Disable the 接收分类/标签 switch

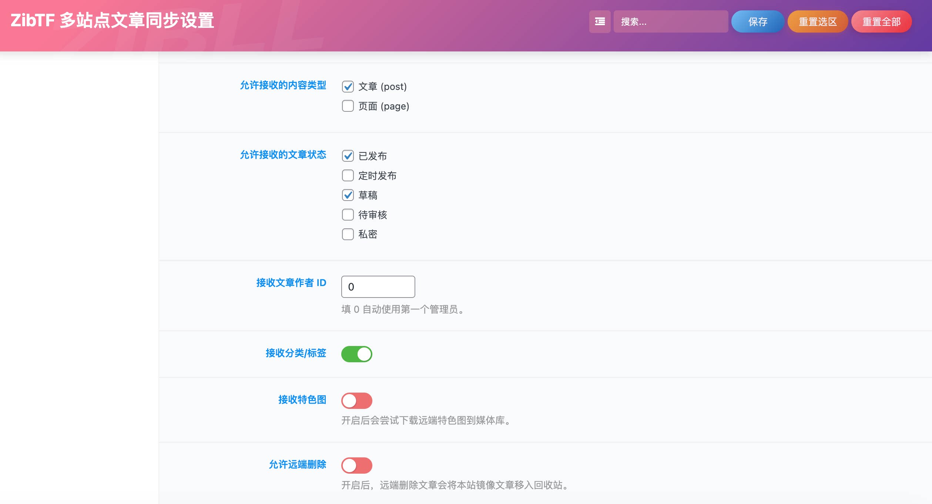click(x=357, y=354)
